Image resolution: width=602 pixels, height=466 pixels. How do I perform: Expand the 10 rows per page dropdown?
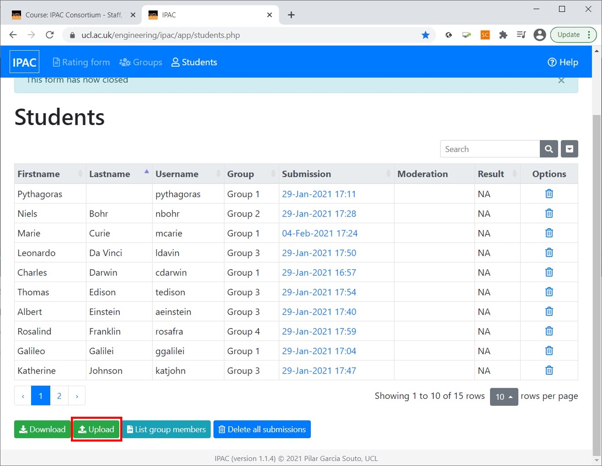point(504,396)
